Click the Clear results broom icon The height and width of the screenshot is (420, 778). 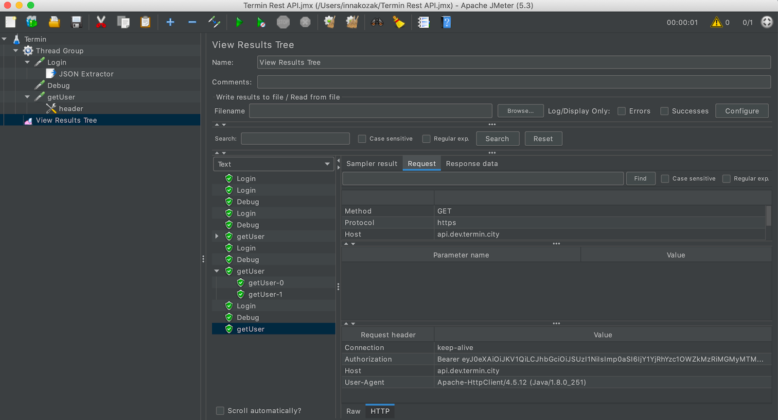click(330, 22)
